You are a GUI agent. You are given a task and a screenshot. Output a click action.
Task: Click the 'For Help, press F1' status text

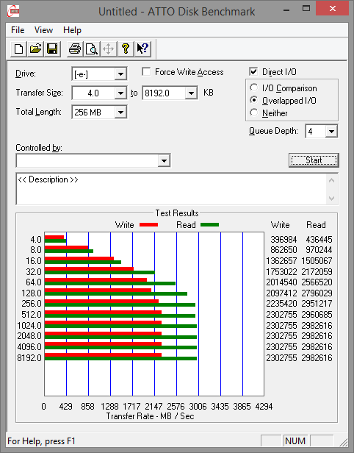click(41, 441)
